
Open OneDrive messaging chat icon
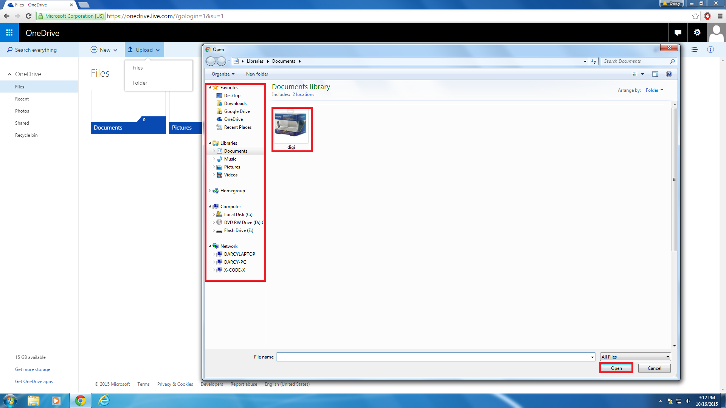678,33
